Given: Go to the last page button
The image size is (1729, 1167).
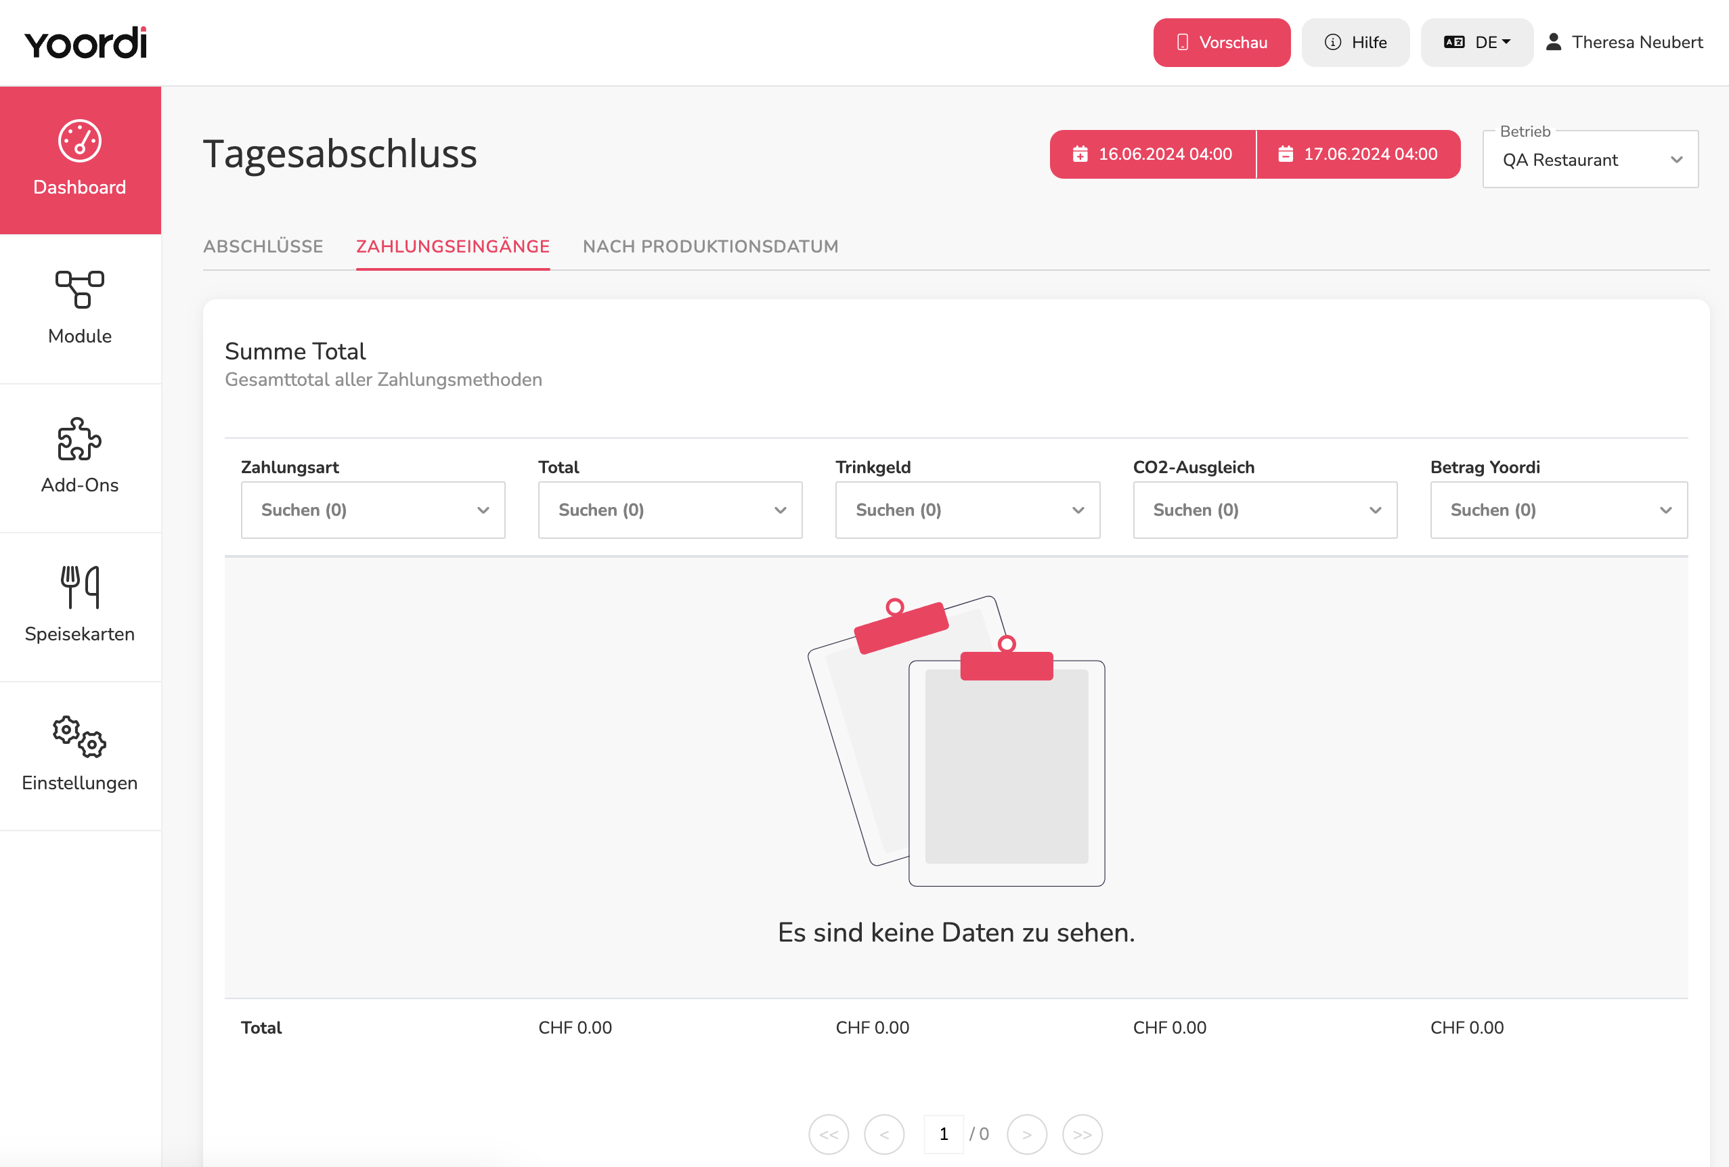Looking at the screenshot, I should pos(1082,1134).
